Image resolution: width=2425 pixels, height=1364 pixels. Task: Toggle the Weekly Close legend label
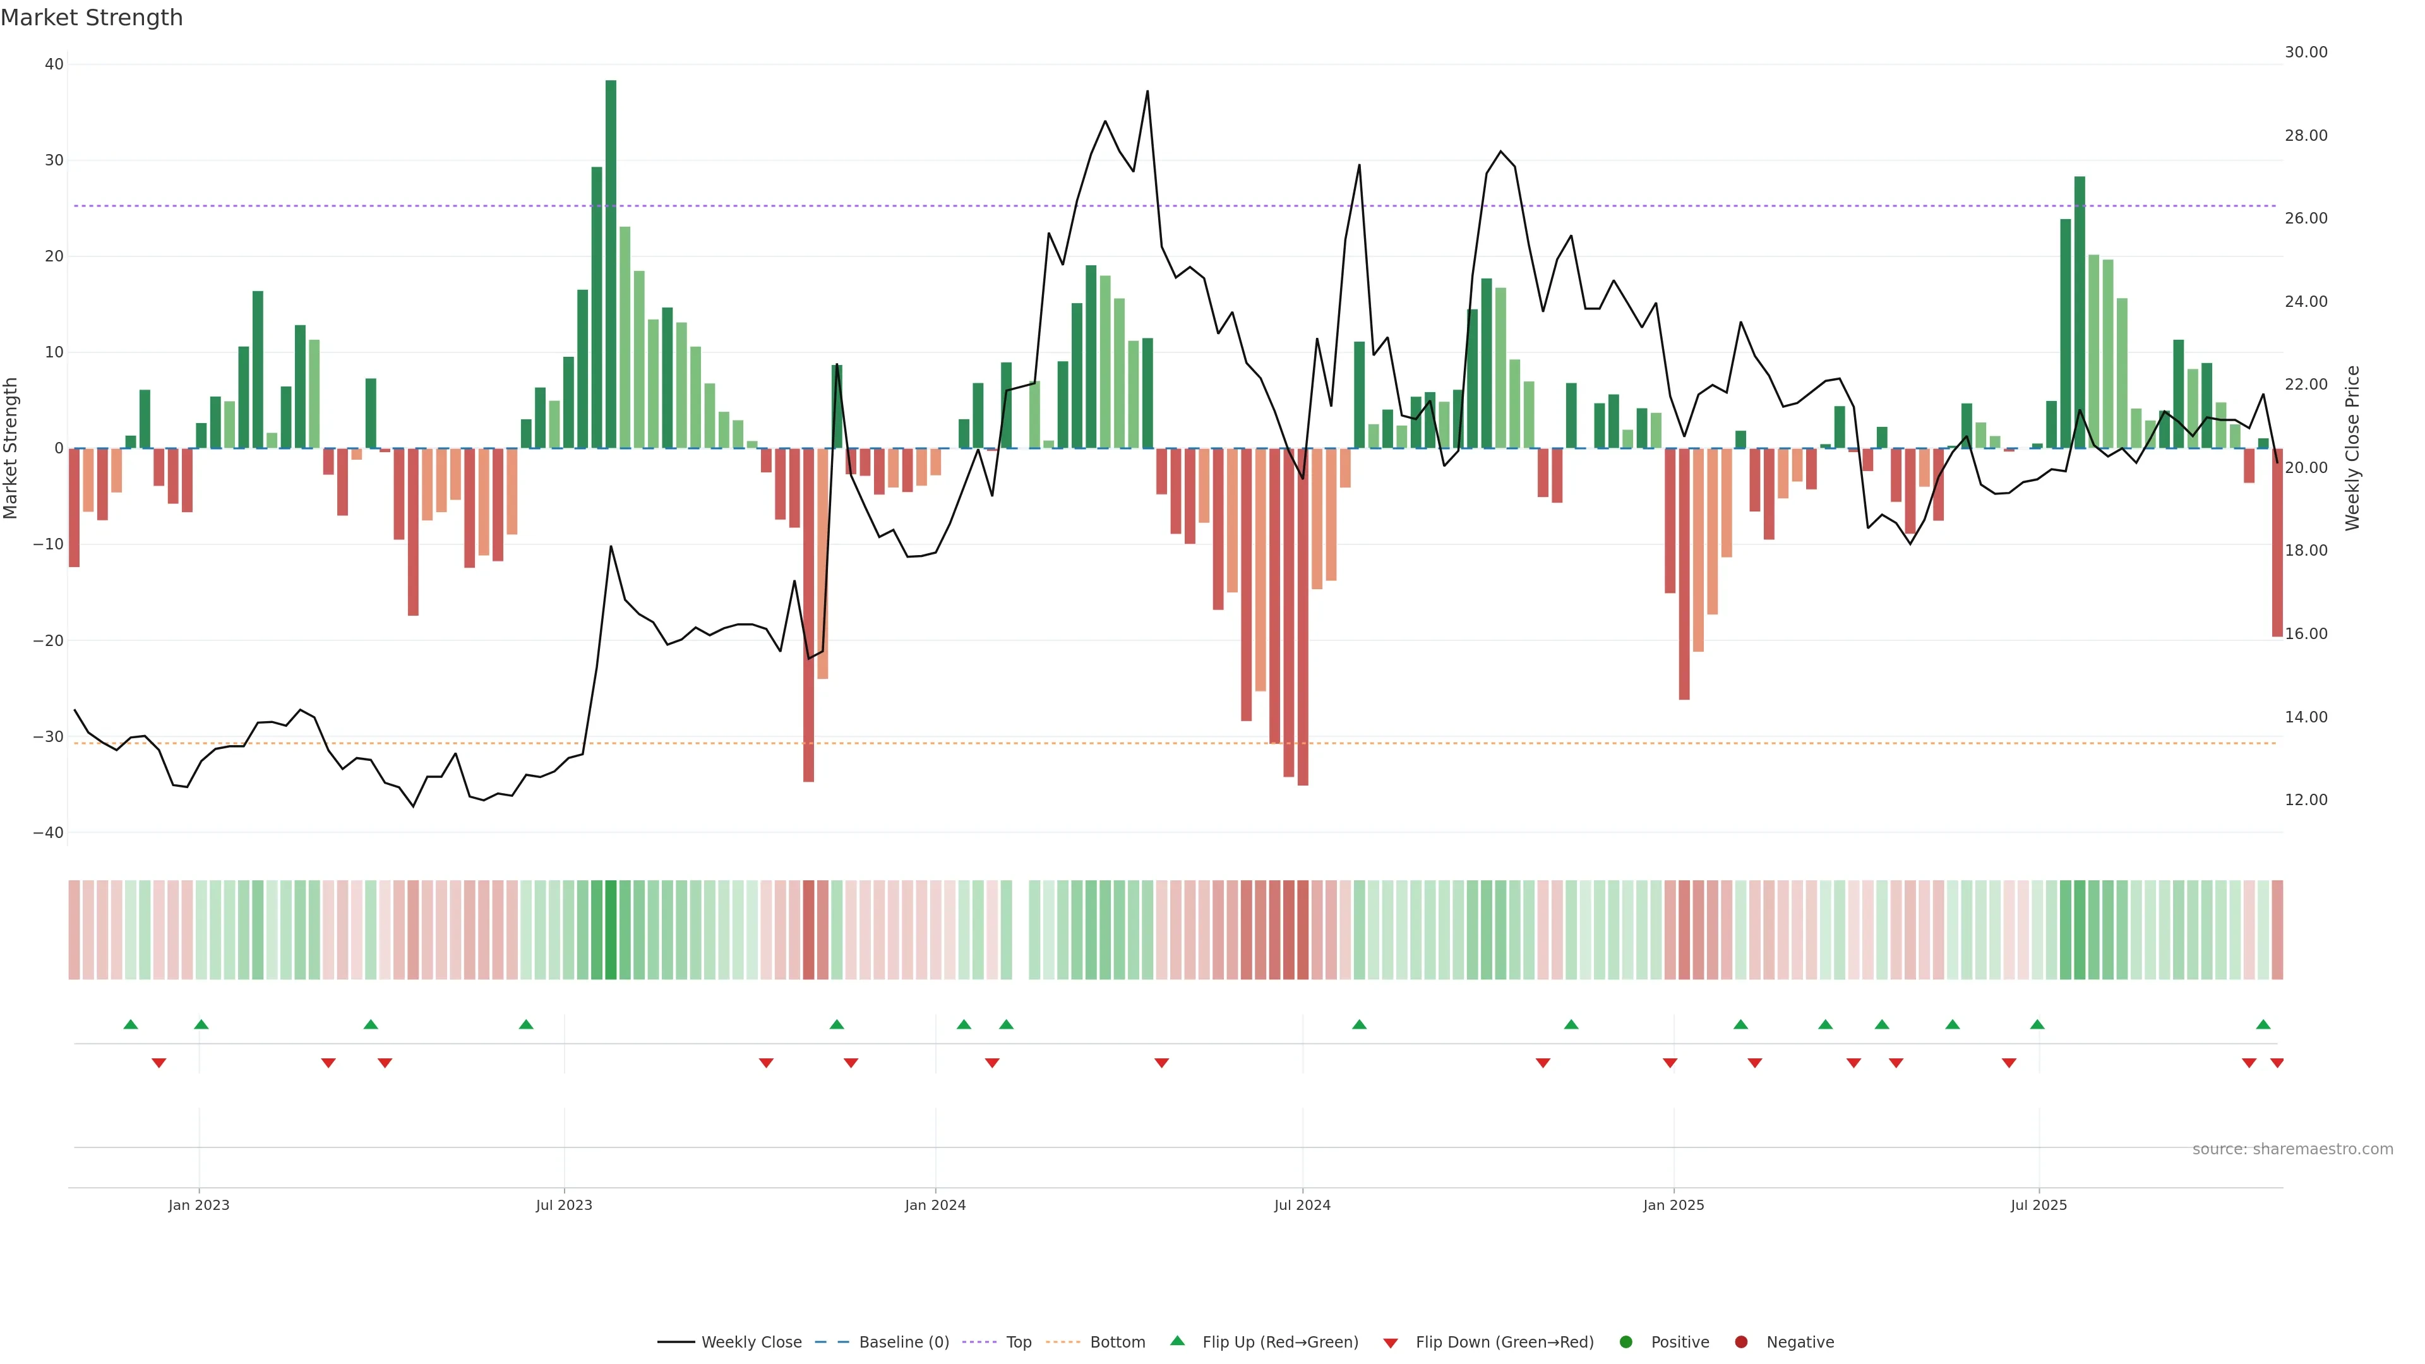click(x=751, y=1343)
